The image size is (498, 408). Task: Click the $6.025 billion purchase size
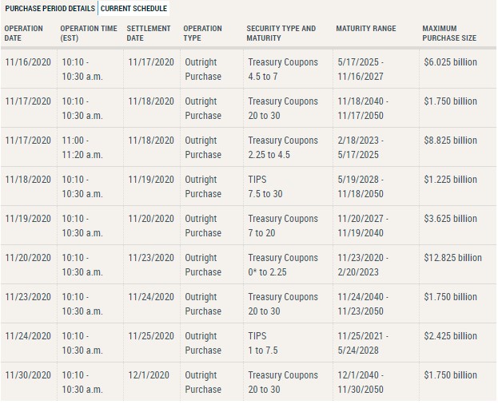[450, 62]
